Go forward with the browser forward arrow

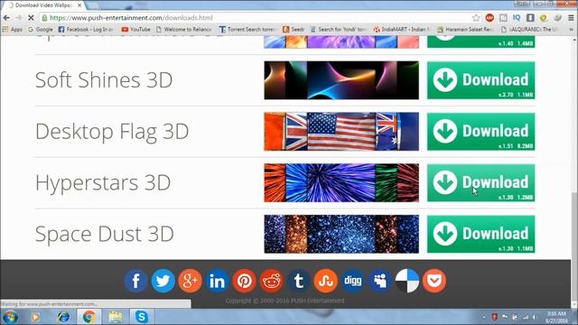click(x=18, y=18)
